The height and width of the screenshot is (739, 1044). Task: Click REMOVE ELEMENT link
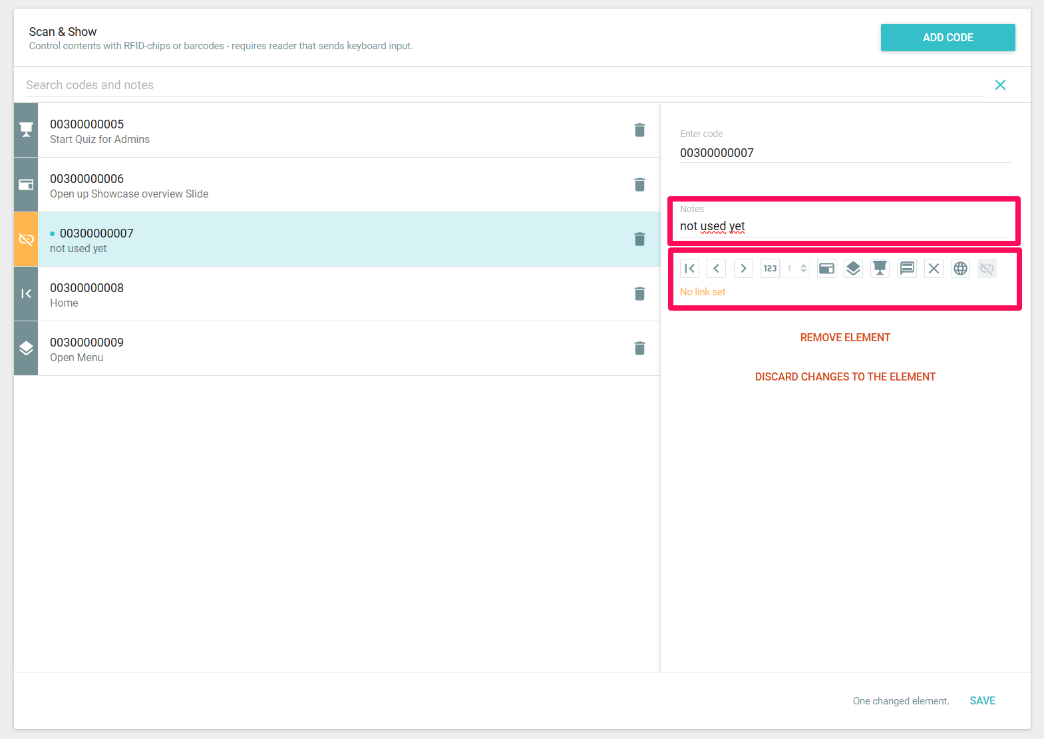coord(845,338)
